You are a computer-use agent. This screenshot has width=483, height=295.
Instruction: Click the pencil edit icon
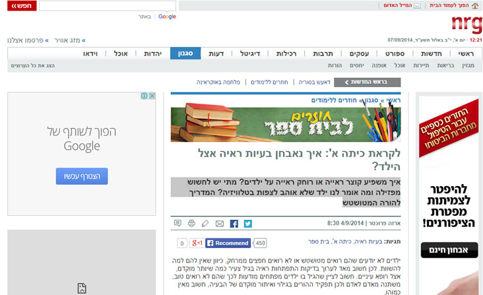pyautogui.click(x=205, y=224)
